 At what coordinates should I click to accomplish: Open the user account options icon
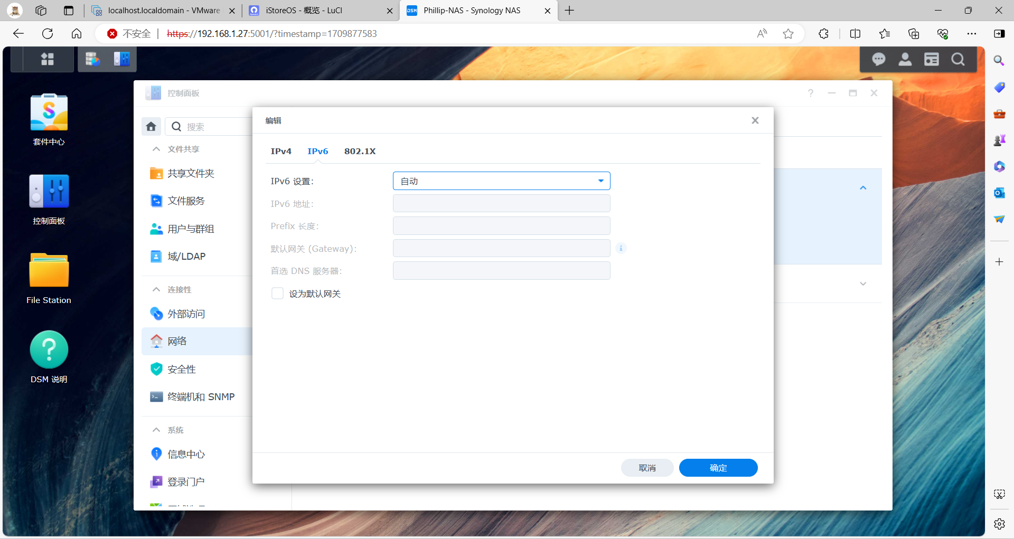(x=905, y=59)
